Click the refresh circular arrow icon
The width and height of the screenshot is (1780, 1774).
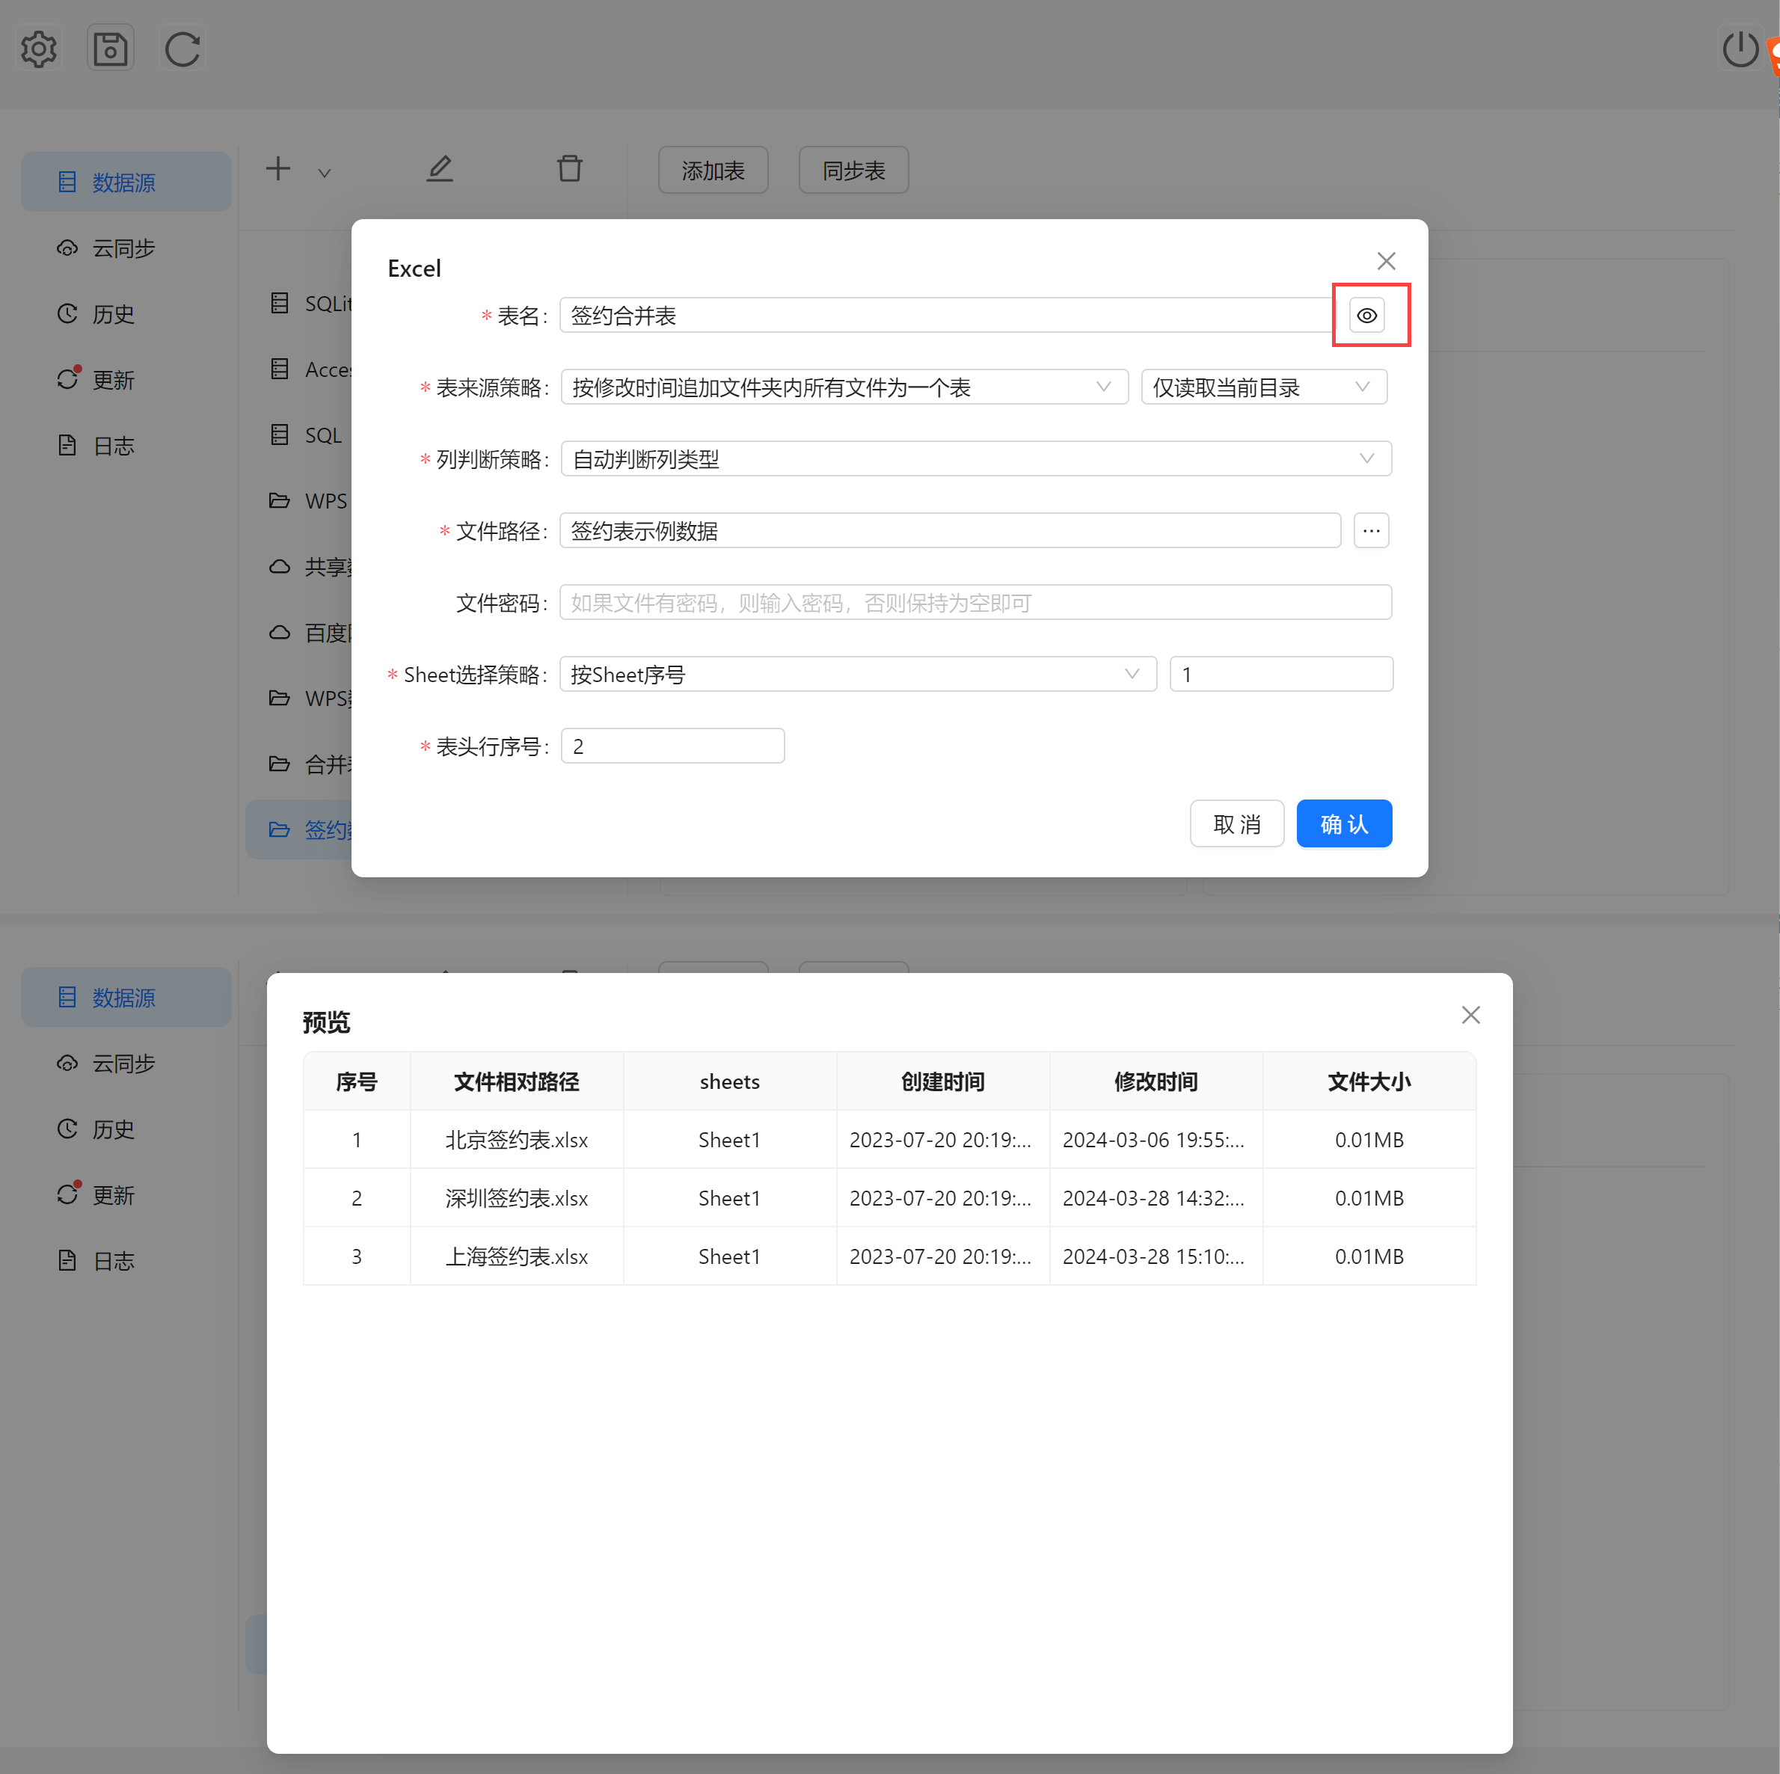pos(182,49)
